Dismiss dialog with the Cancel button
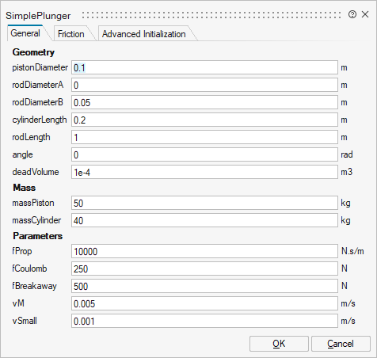The image size is (377, 358). (341, 344)
